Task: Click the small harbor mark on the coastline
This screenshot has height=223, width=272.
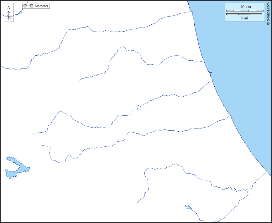Action: point(210,73)
